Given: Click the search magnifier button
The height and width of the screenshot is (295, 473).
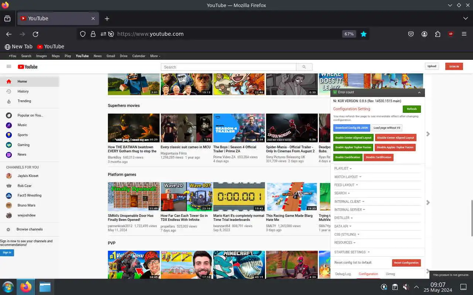Looking at the screenshot, I should (304, 67).
